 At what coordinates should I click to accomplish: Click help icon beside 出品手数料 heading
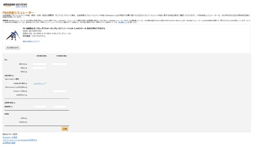[13, 76]
